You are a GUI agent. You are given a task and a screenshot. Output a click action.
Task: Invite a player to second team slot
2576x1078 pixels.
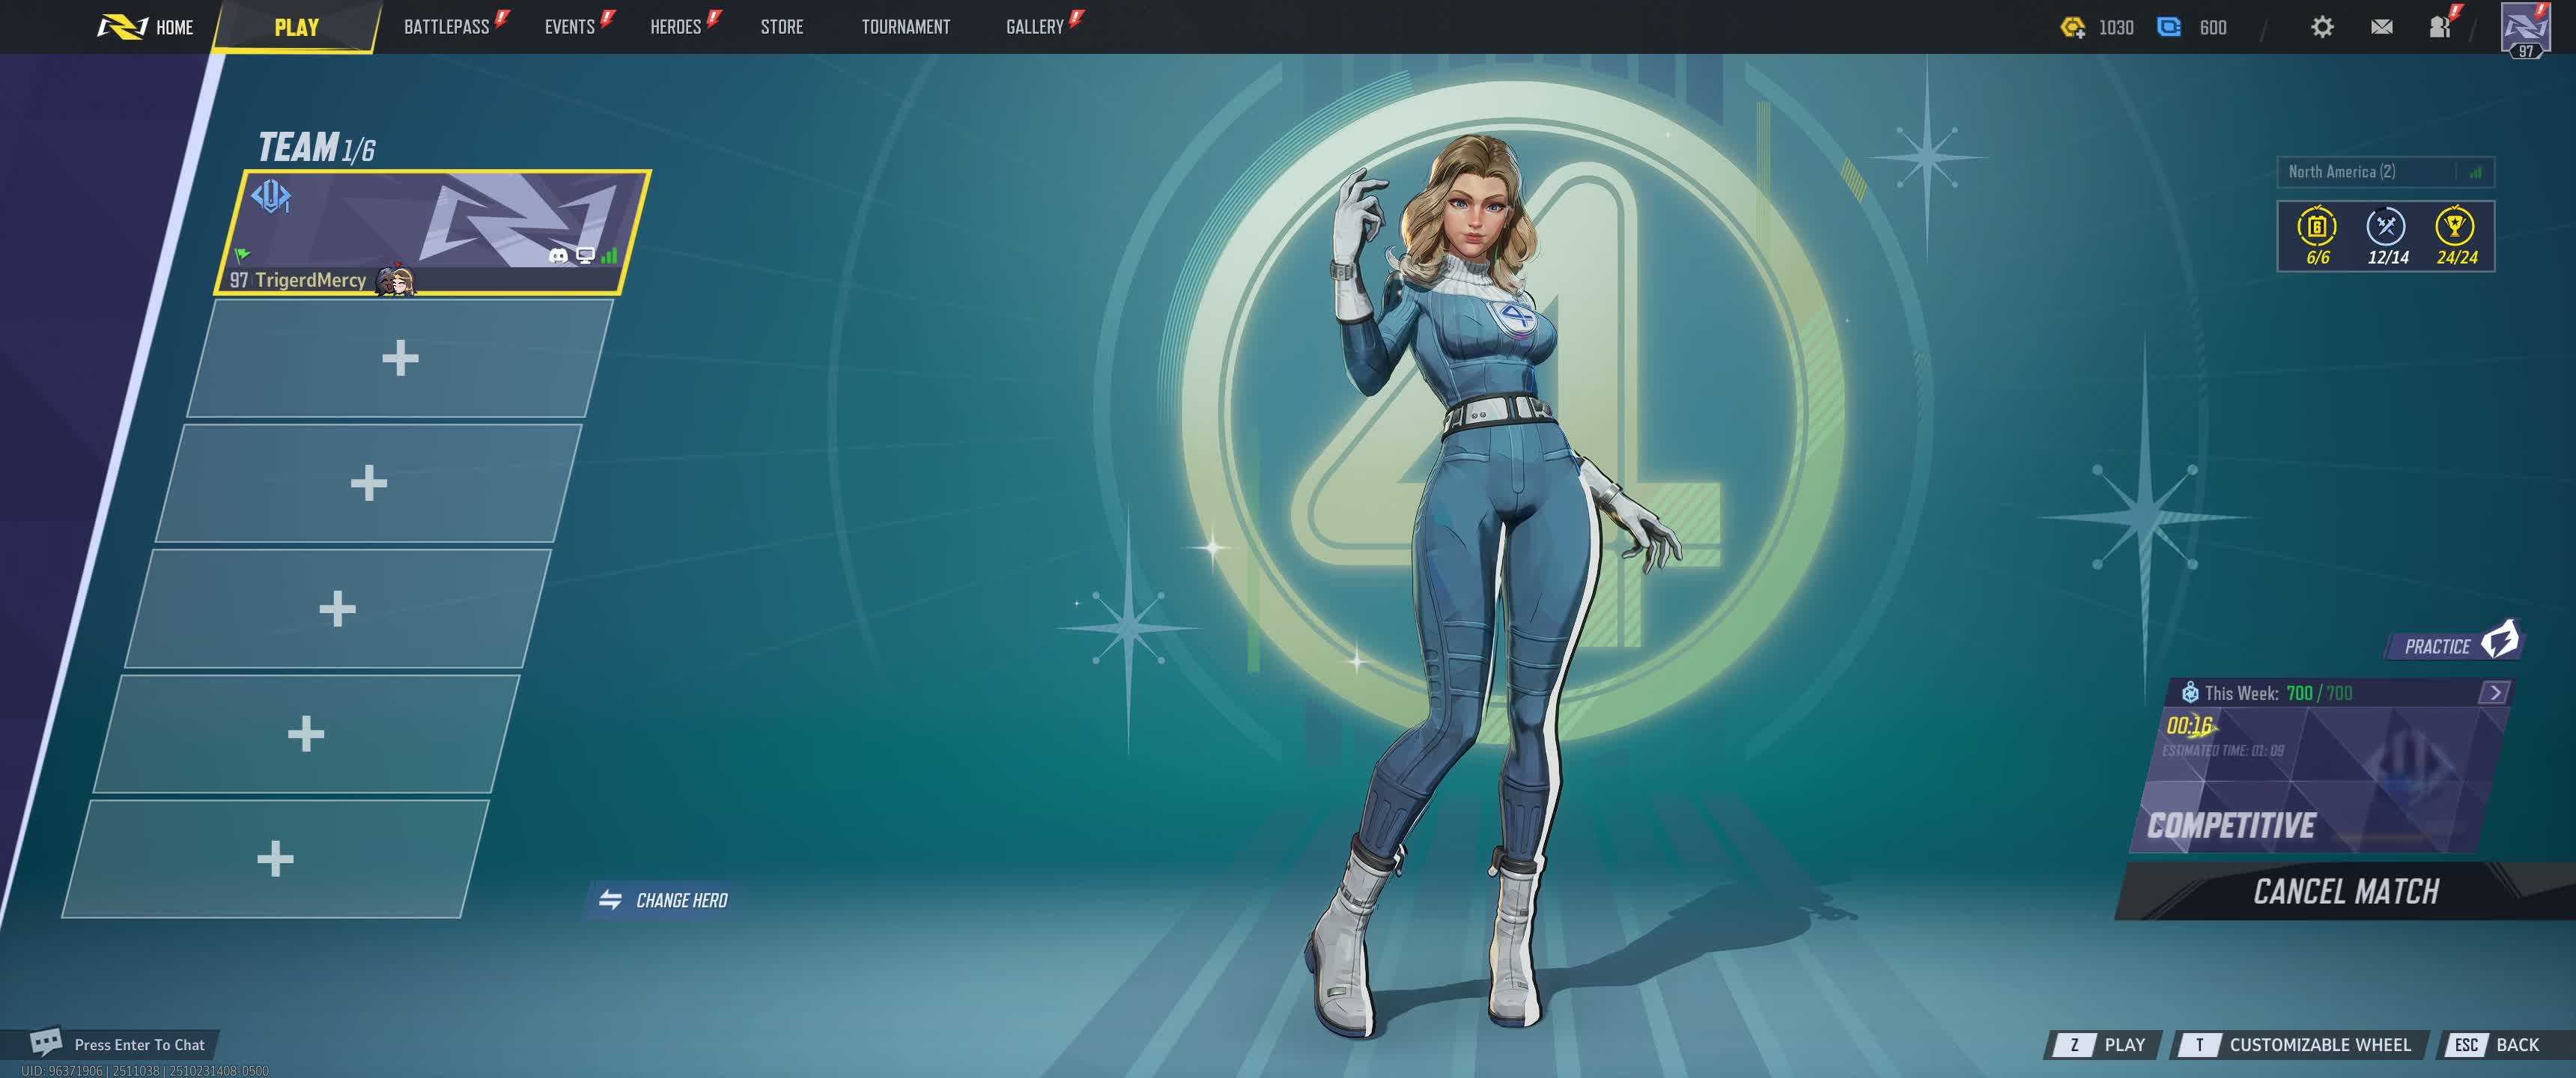click(400, 358)
